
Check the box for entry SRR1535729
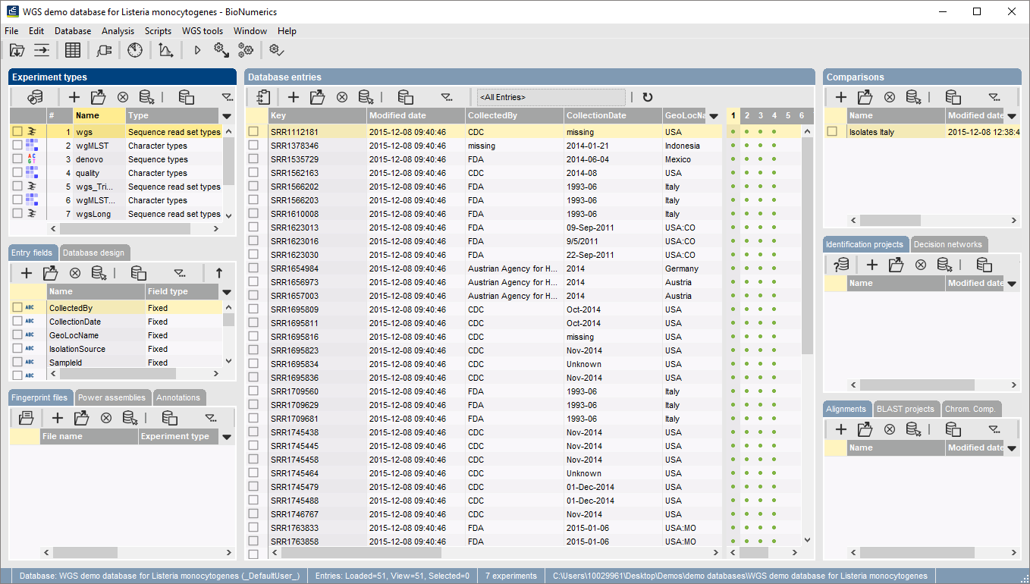tap(254, 159)
